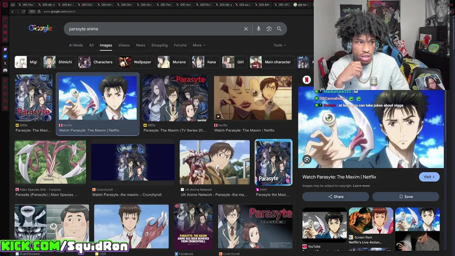Open the '(20) Adin' browser tab
Image resolution: width=455 pixels, height=256 pixels.
pos(262,5)
